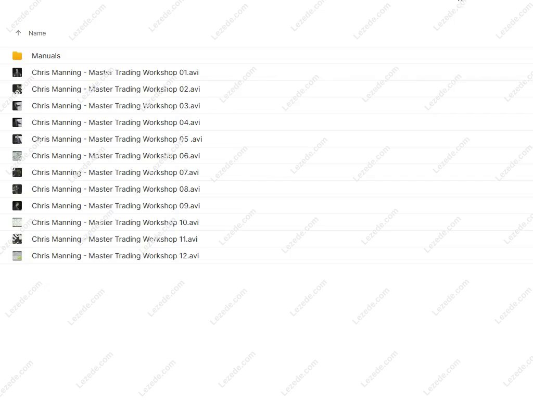Open the Manuals folder name
Viewport: 533px width, 400px height.
(x=46, y=56)
